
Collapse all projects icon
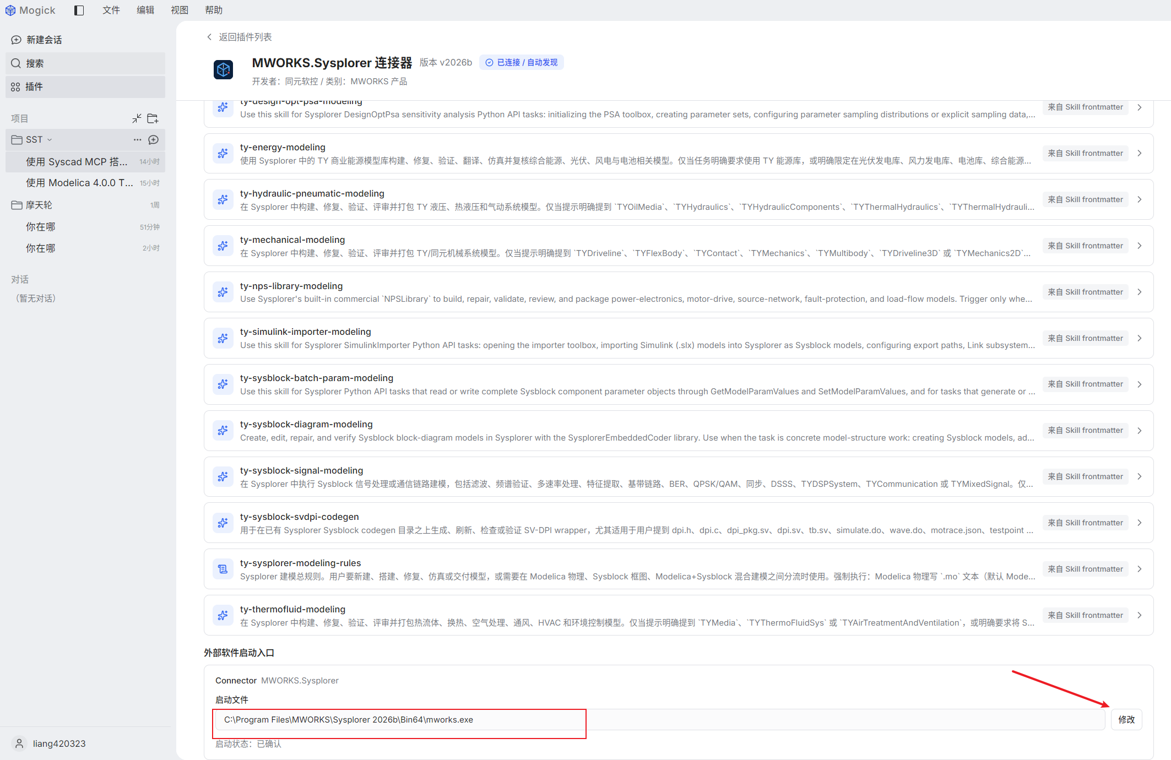pos(137,118)
